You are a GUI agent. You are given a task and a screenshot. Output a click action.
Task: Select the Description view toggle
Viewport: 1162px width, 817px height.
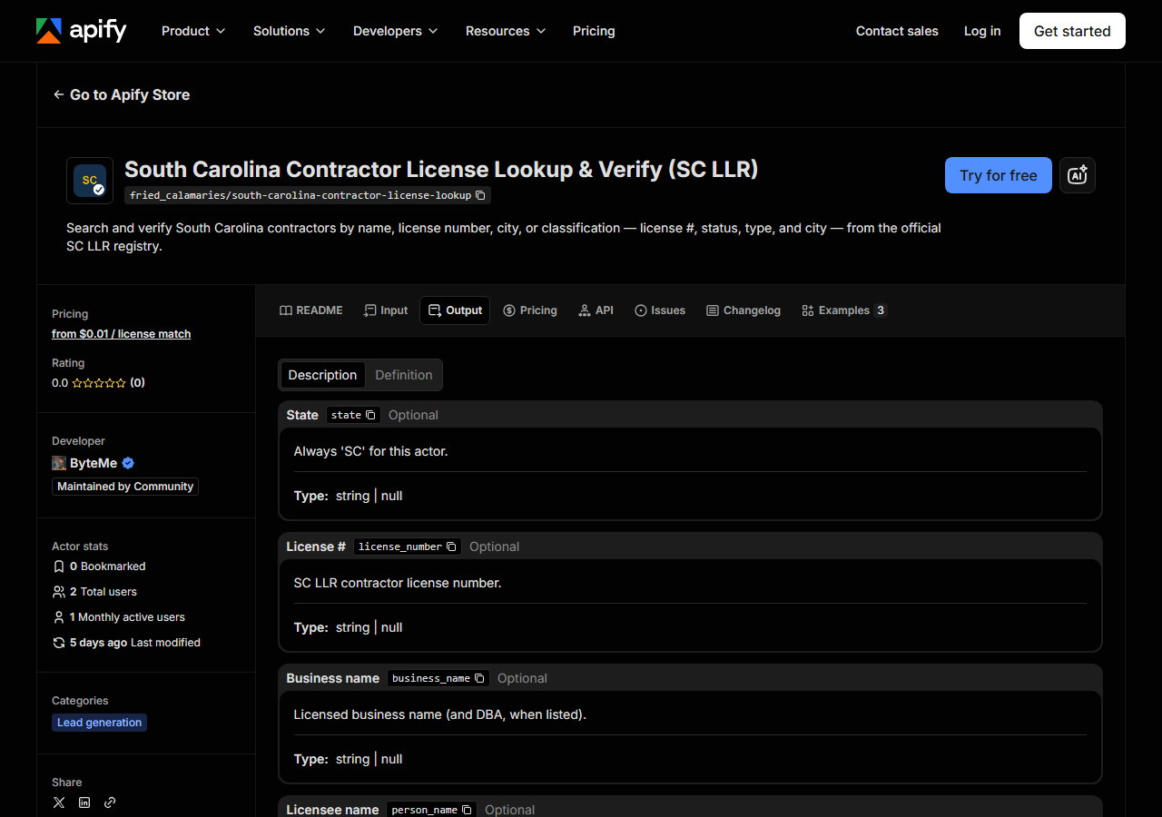[x=322, y=375]
